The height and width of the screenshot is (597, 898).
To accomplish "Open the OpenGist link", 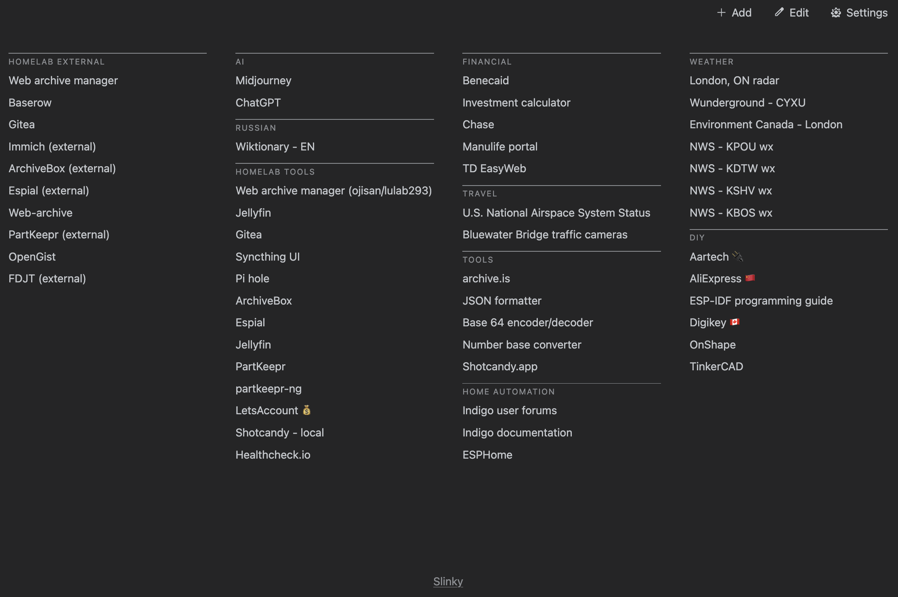I will [x=32, y=257].
